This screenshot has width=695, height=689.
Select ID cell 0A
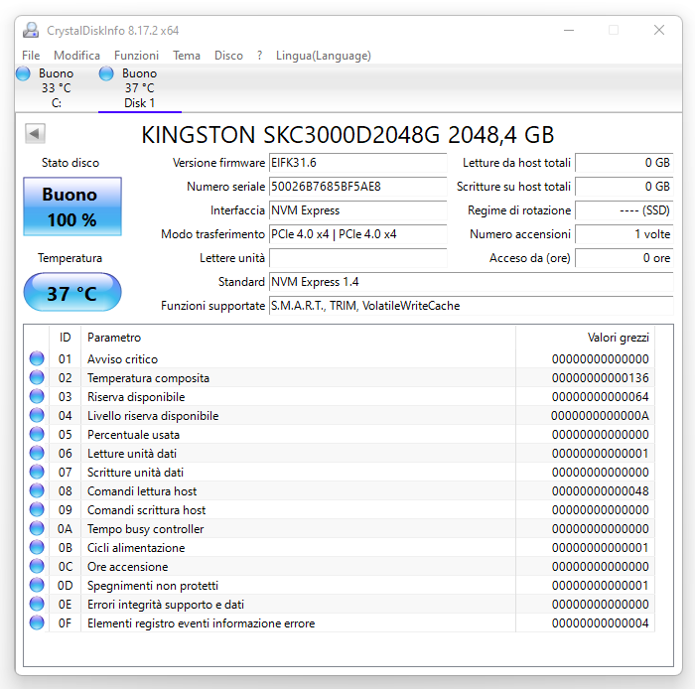coord(65,529)
